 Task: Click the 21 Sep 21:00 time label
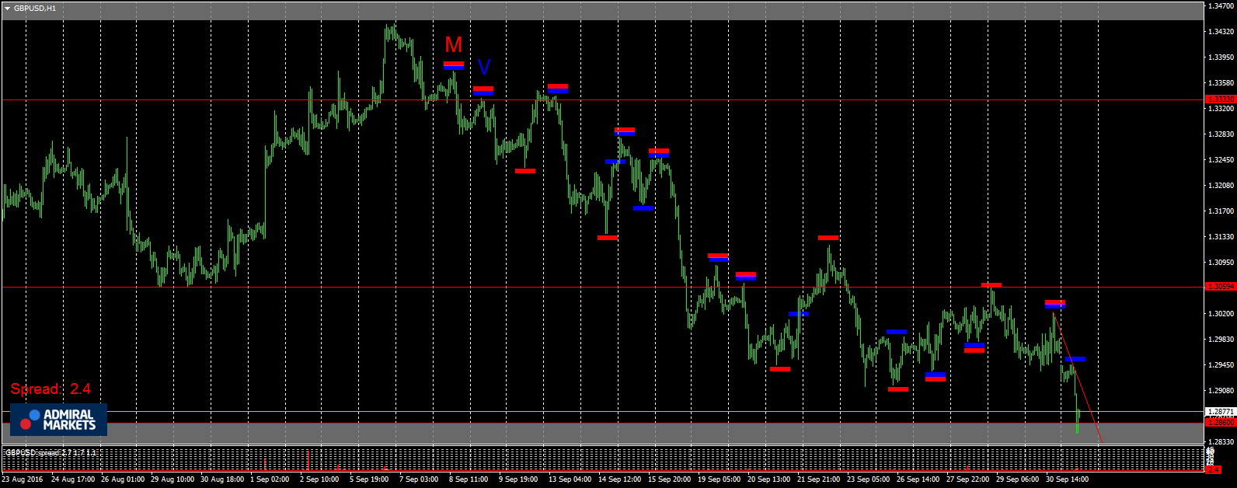tap(819, 479)
